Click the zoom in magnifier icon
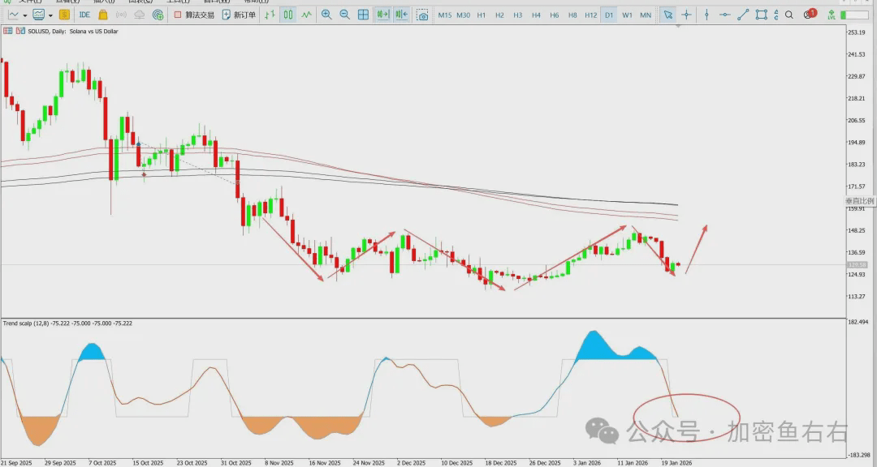The width and height of the screenshot is (877, 467). point(326,15)
